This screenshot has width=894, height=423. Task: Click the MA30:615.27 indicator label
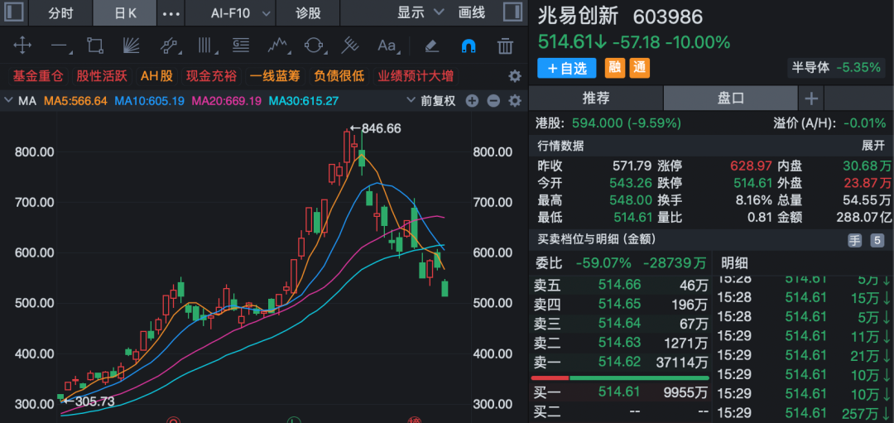point(303,101)
